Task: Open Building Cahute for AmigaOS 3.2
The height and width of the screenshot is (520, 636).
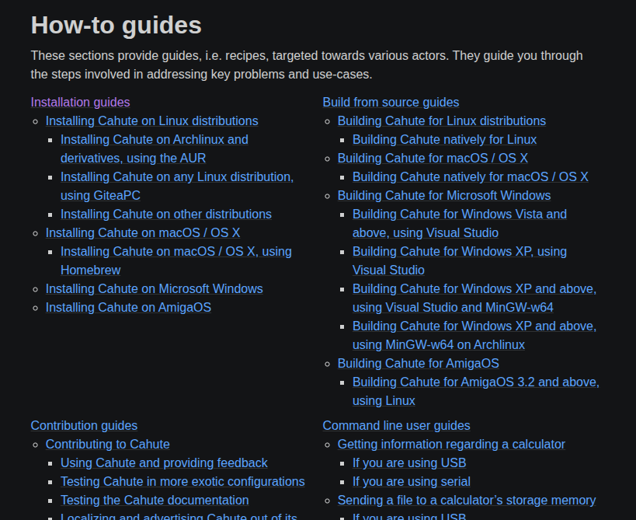Action: (x=475, y=391)
